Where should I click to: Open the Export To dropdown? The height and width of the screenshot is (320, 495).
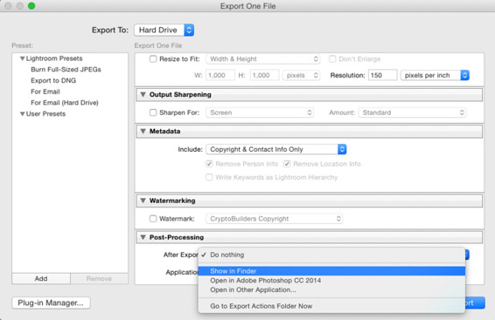point(164,31)
